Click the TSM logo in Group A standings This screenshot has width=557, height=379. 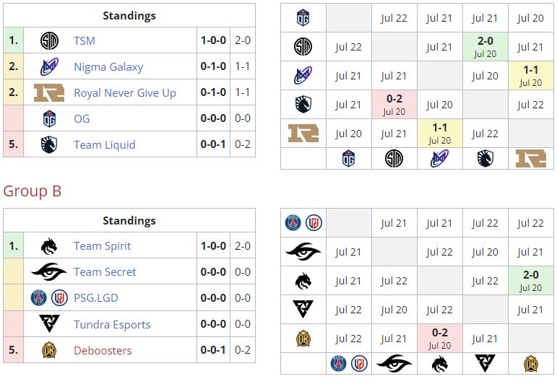pos(49,41)
